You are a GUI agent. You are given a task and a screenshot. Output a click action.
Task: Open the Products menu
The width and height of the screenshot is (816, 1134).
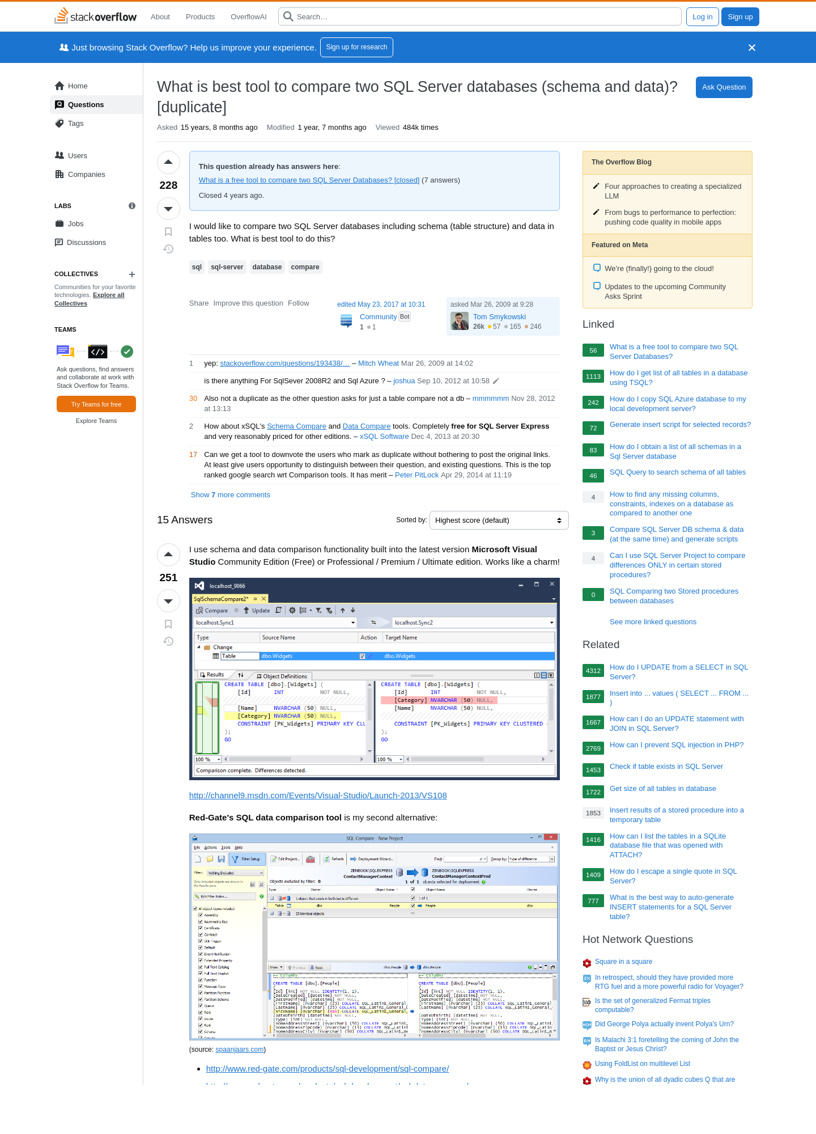point(200,16)
